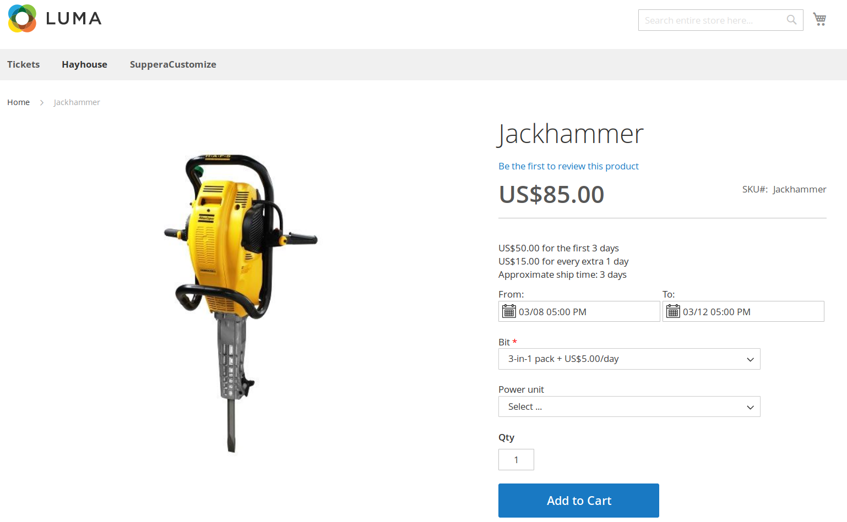The height and width of the screenshot is (522, 847).
Task: Click the From date field
Action: [x=579, y=311]
